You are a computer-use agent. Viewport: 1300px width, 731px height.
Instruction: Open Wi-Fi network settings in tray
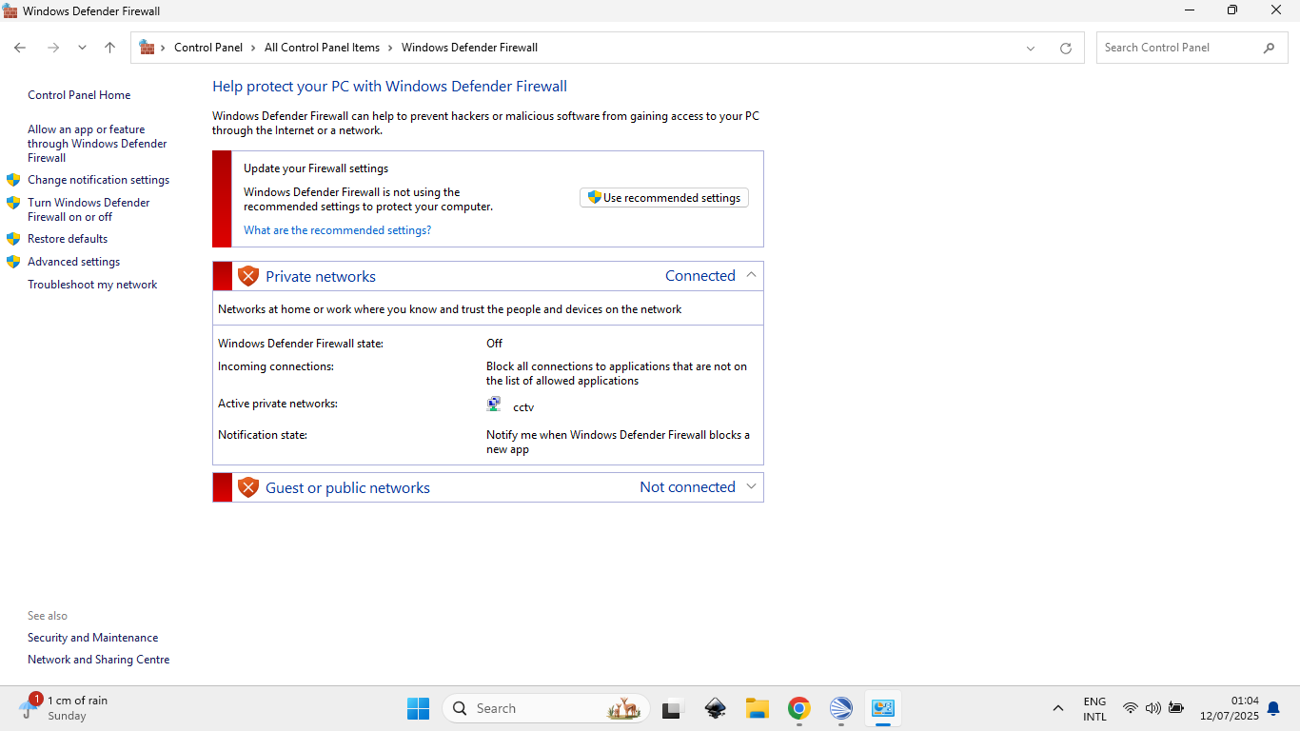coord(1130,708)
